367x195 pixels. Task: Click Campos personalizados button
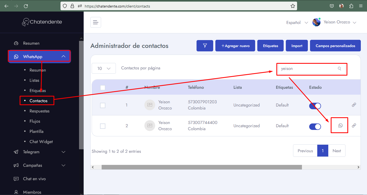pyautogui.click(x=336, y=46)
